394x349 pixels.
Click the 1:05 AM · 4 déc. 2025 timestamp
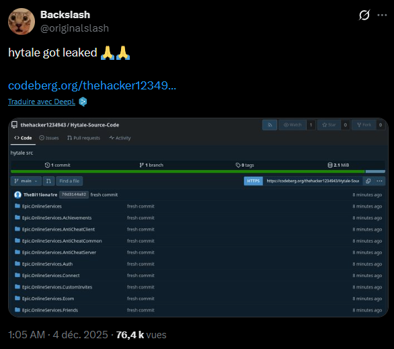58,335
